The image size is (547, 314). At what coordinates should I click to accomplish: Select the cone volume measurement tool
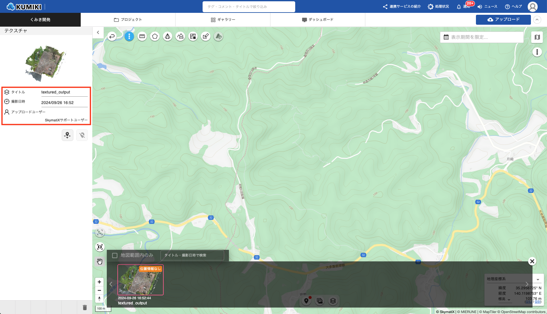pos(168,37)
